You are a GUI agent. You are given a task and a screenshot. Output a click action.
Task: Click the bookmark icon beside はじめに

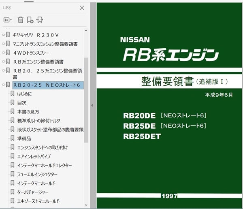click(x=13, y=94)
